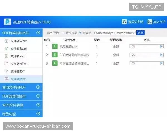Choose 文件转Excel conversion option
Screen dimensions: 167x133
pos(21,48)
